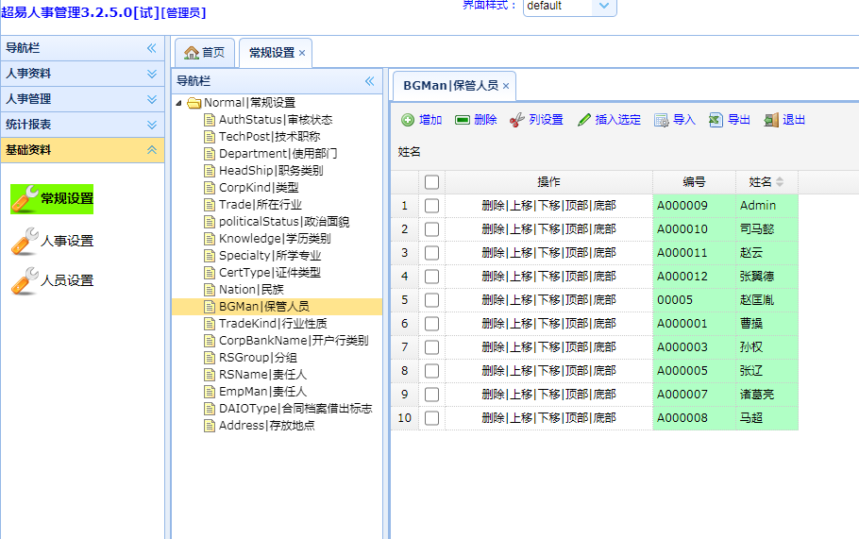The height and width of the screenshot is (539, 859).
Task: Click the green minus Delete icon in toolbar
Action: click(463, 120)
